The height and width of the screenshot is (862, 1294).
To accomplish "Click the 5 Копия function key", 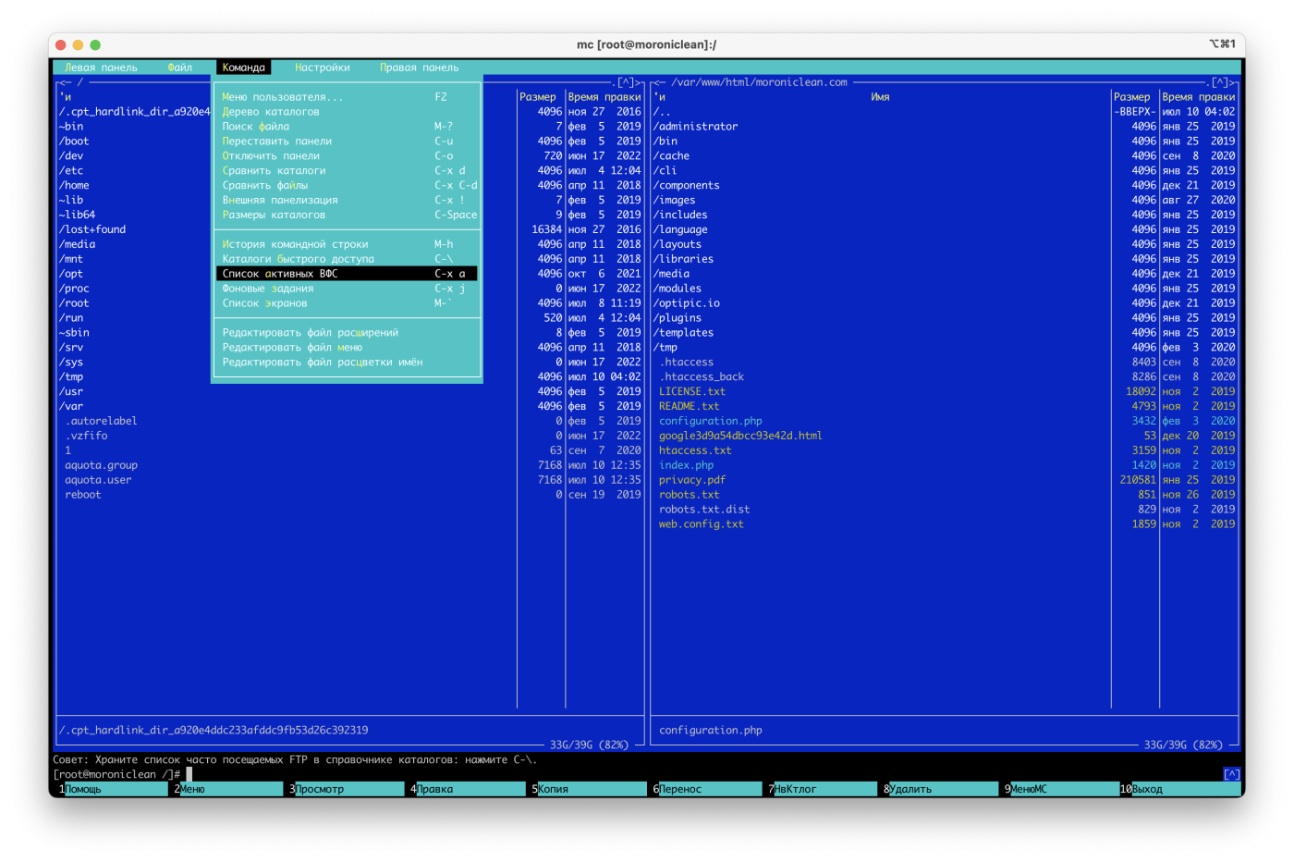I will click(589, 789).
